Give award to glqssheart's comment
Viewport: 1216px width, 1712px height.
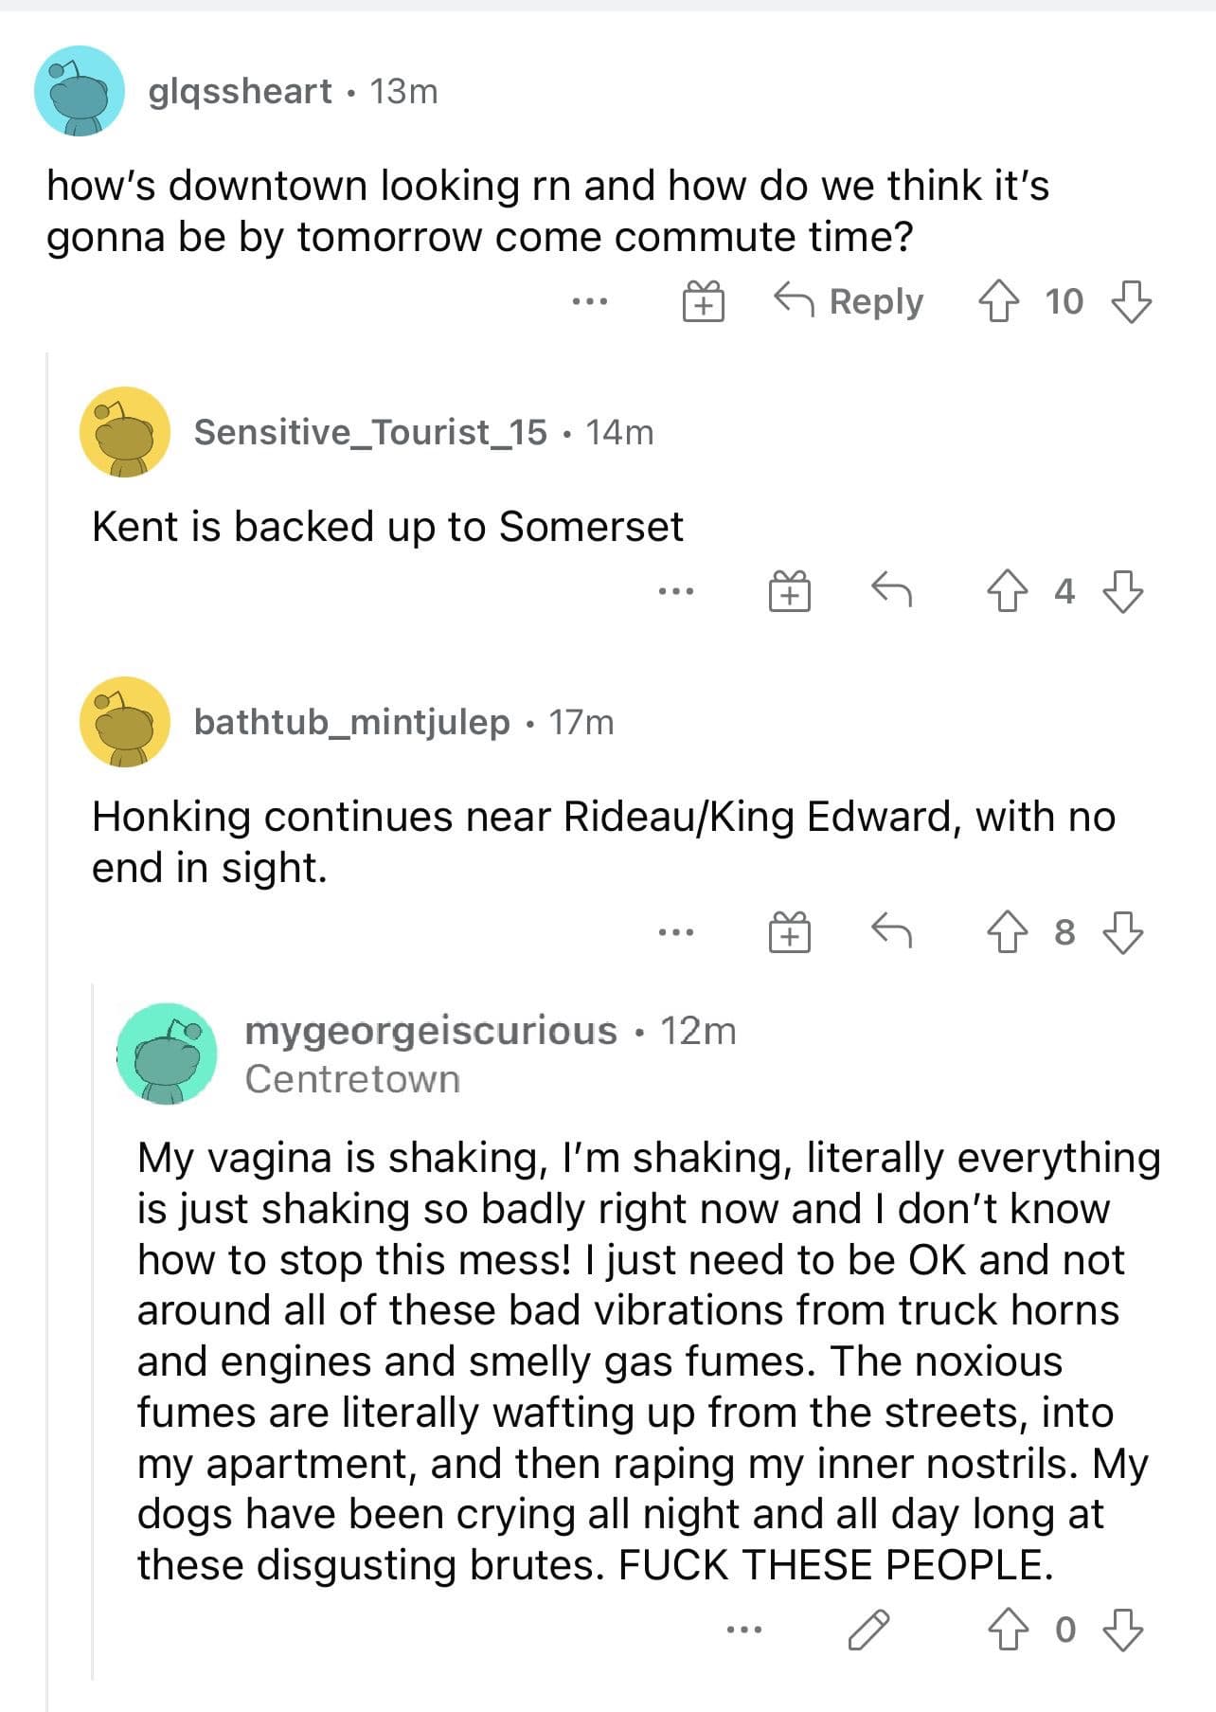(x=704, y=302)
